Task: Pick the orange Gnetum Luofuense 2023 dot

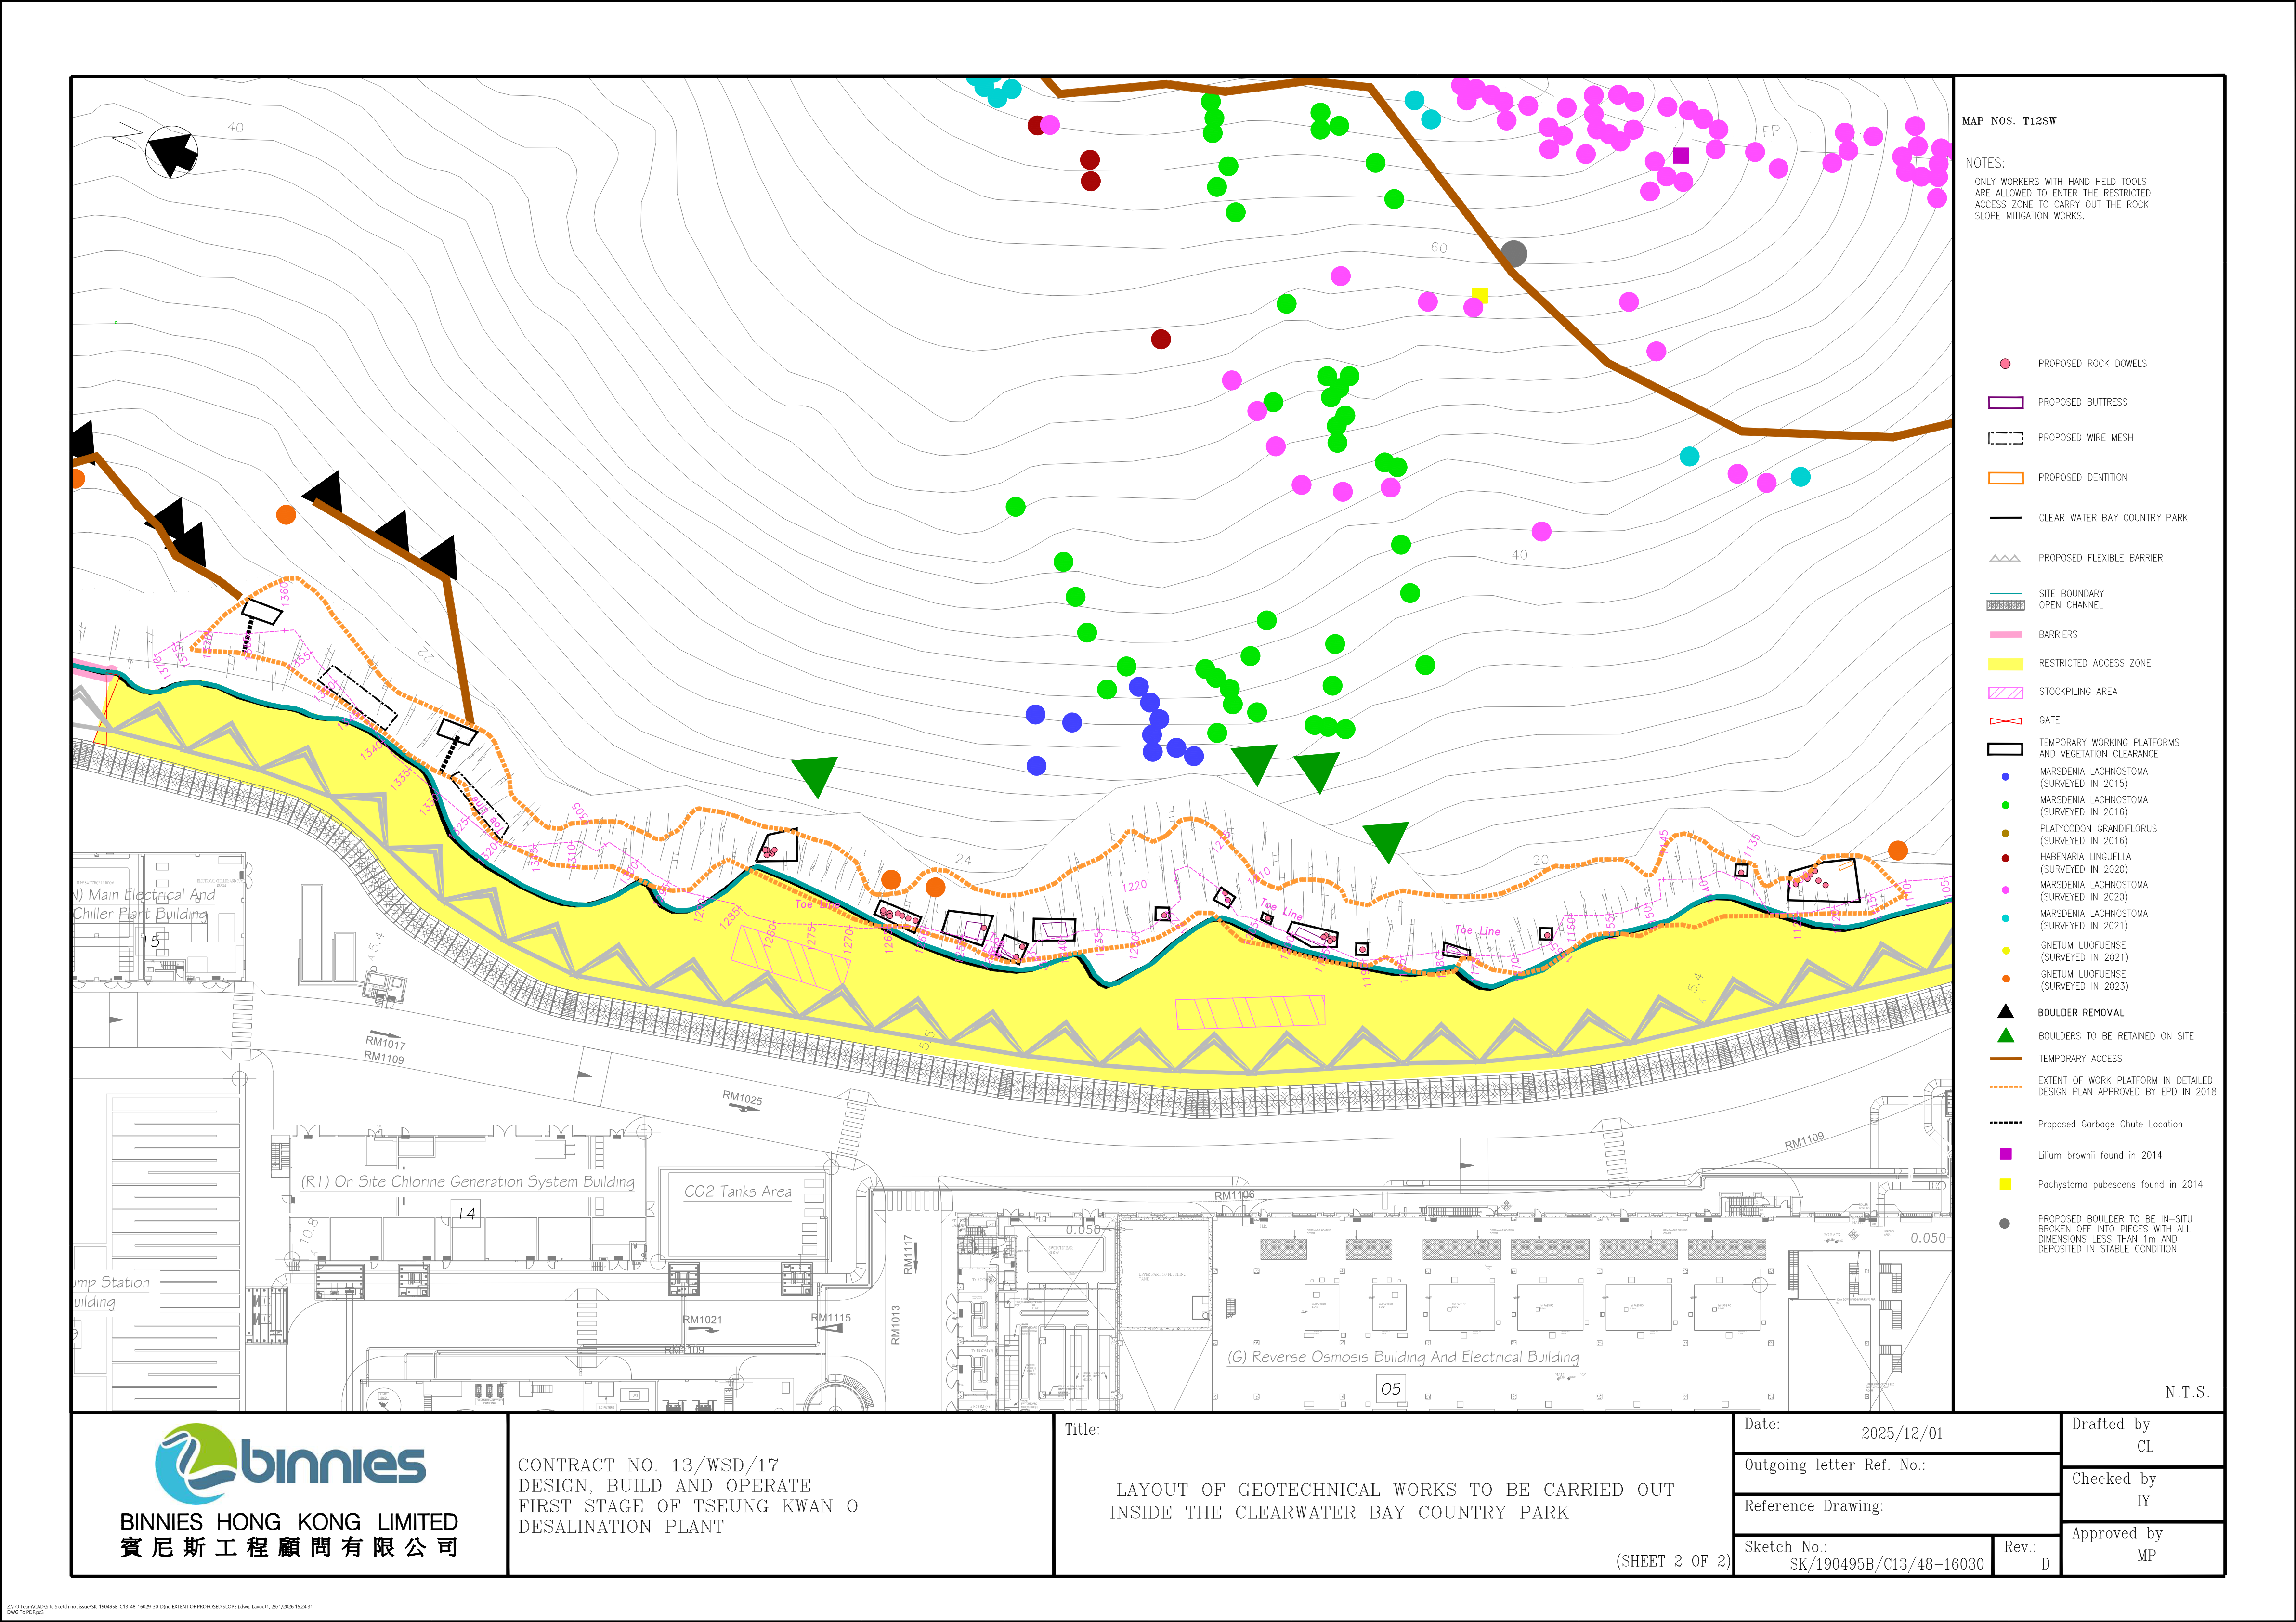Action: 2005,979
